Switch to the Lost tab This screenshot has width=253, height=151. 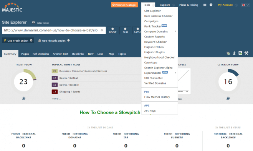coord(100,54)
